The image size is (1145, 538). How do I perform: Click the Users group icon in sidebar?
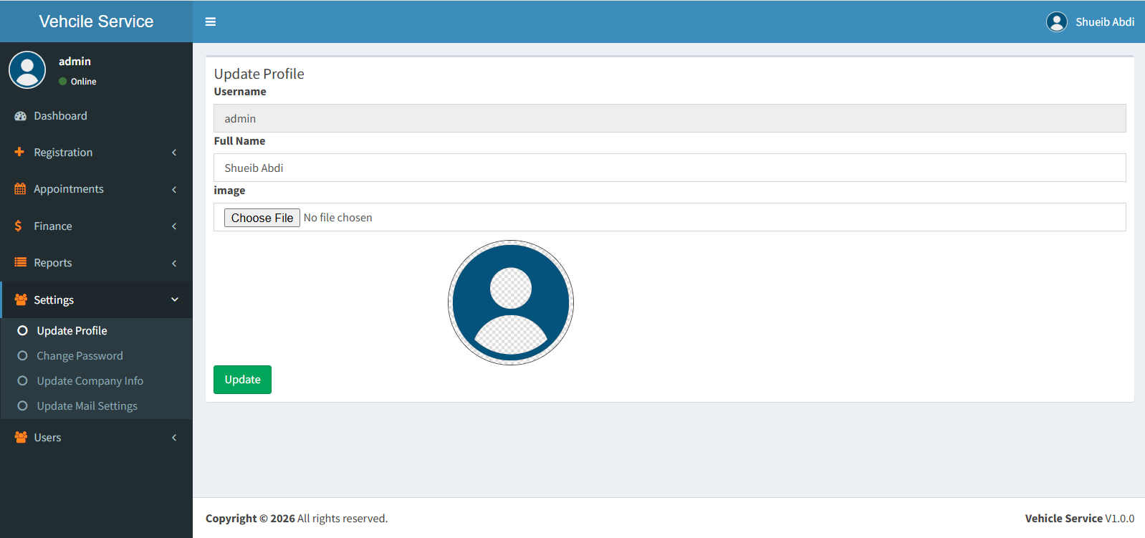[21, 437]
